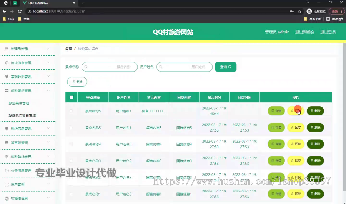Screen dimensions: 346x204
Task: Click the search icon in 景点名称 field
Action: click(86, 67)
